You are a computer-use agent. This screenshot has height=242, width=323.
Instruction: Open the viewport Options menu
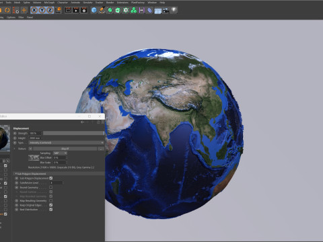point(11,17)
